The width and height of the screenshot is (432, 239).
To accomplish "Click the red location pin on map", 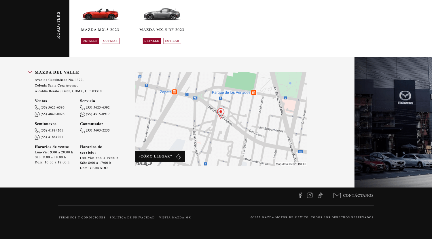I will (x=221, y=113).
